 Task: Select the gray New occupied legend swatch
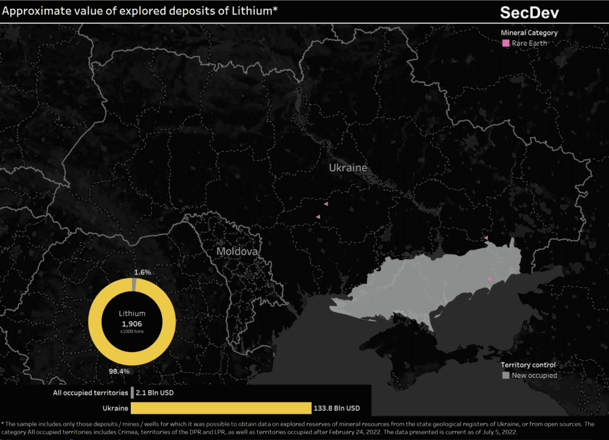[x=506, y=375]
